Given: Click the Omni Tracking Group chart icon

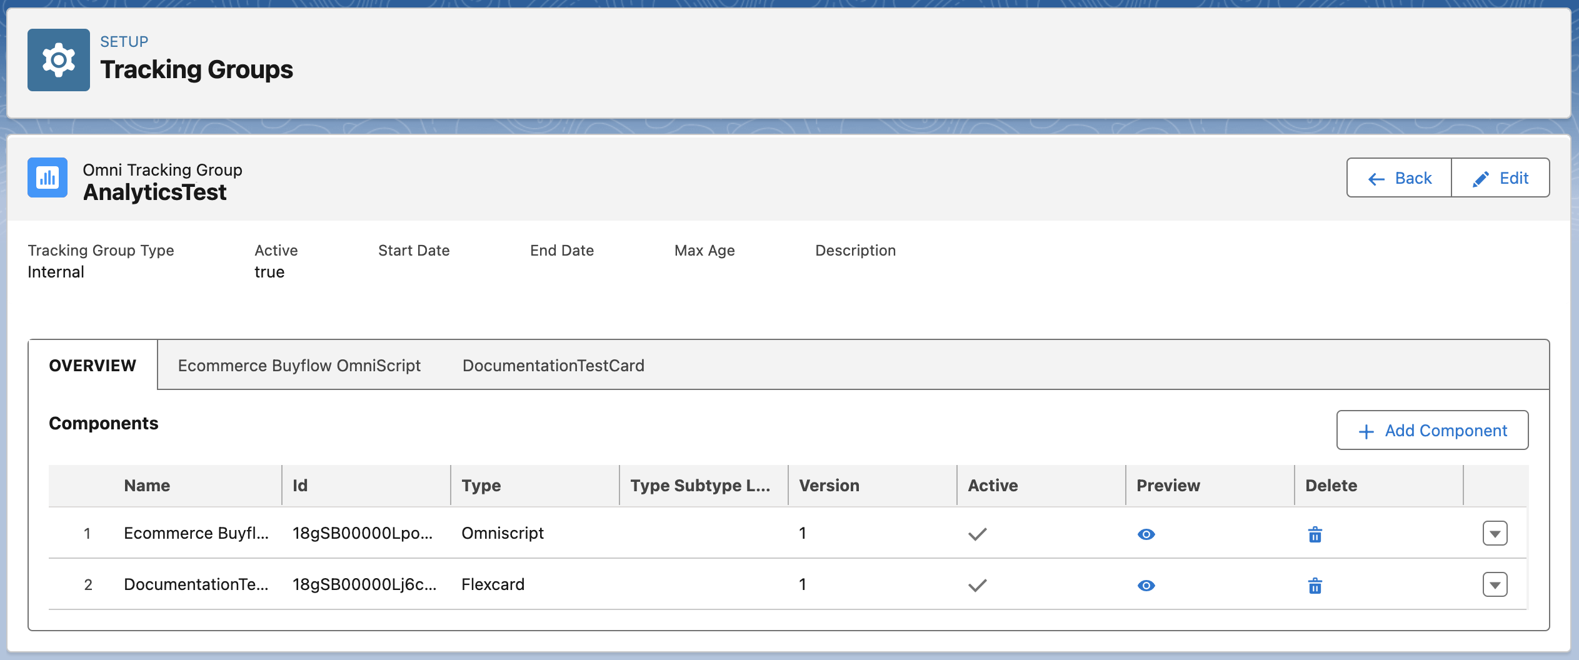Looking at the screenshot, I should pos(48,177).
